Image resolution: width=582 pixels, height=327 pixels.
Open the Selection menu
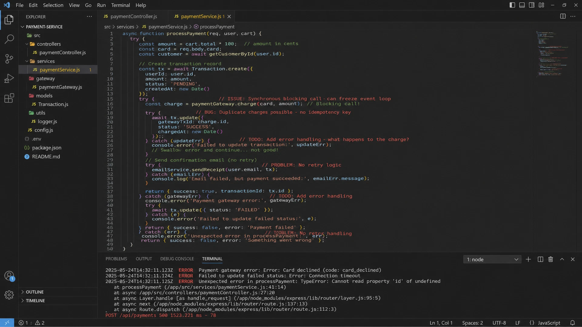click(53, 5)
